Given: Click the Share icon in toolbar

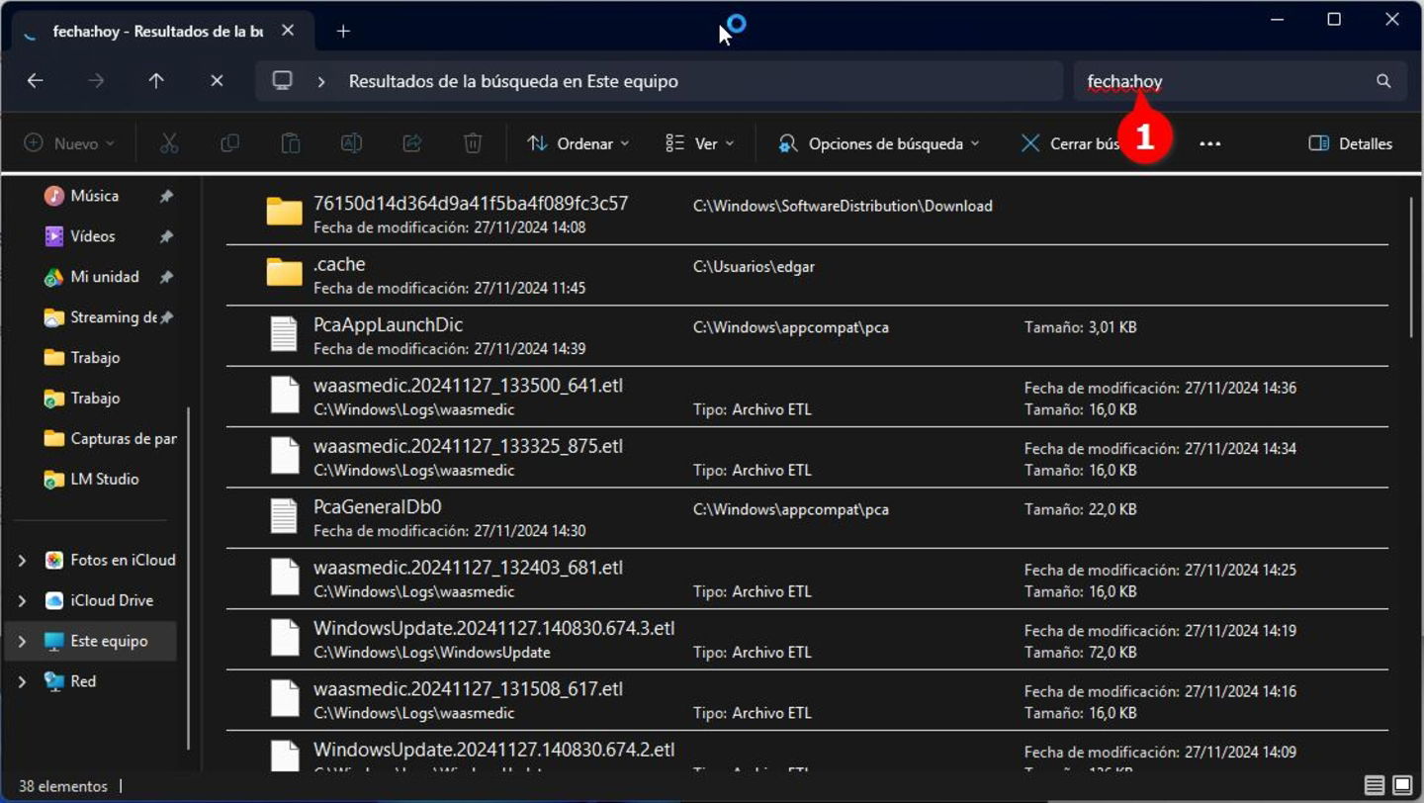Looking at the screenshot, I should pyautogui.click(x=412, y=143).
